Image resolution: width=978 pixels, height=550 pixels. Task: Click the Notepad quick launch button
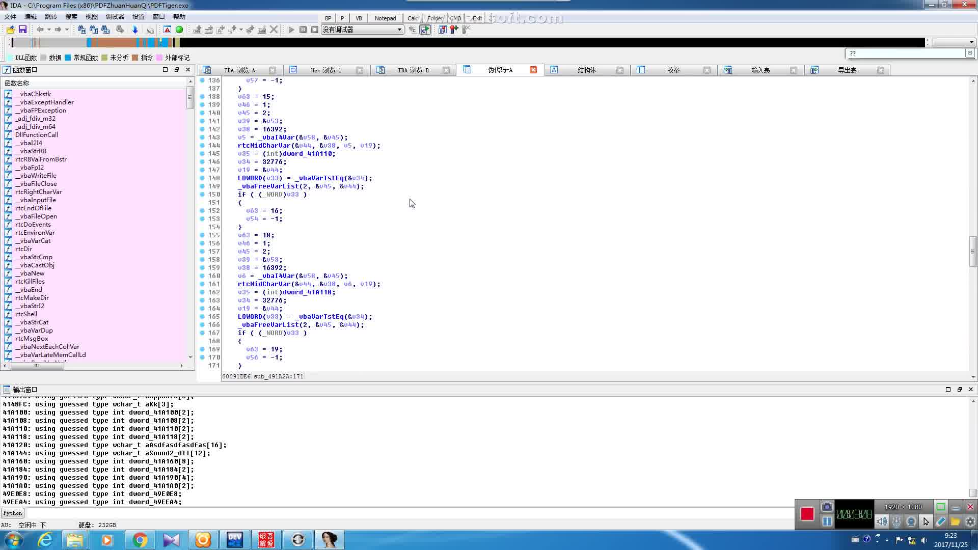385,18
